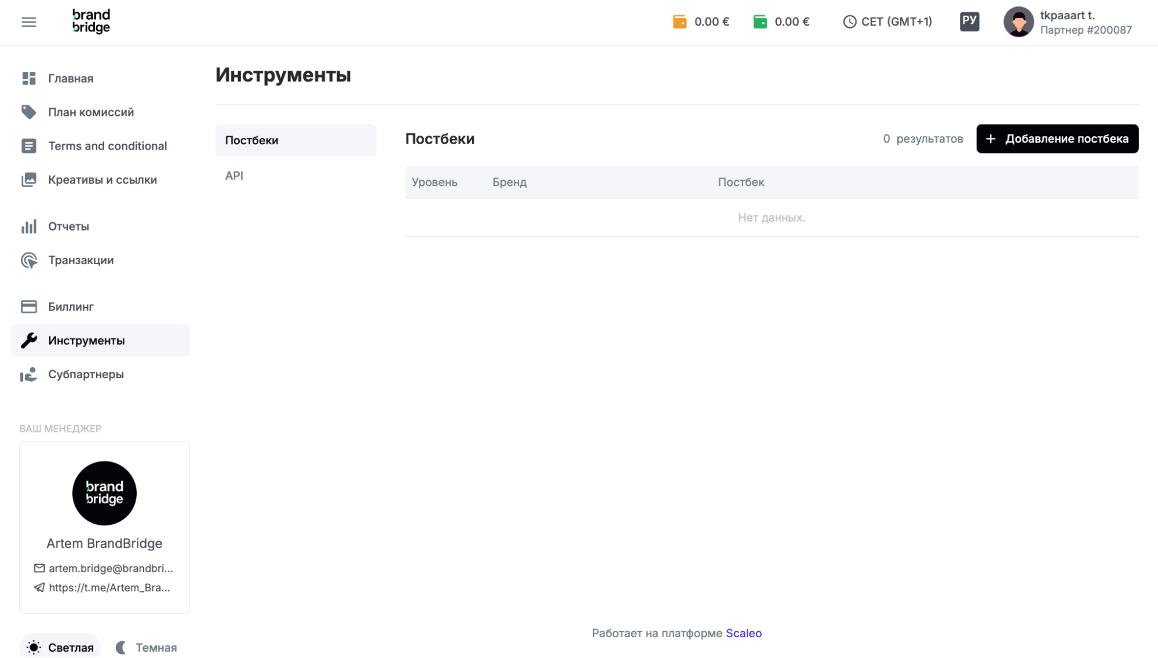Image resolution: width=1158 pixels, height=658 pixels.
Task: Click username tkpaaart t.
Action: (x=1067, y=15)
